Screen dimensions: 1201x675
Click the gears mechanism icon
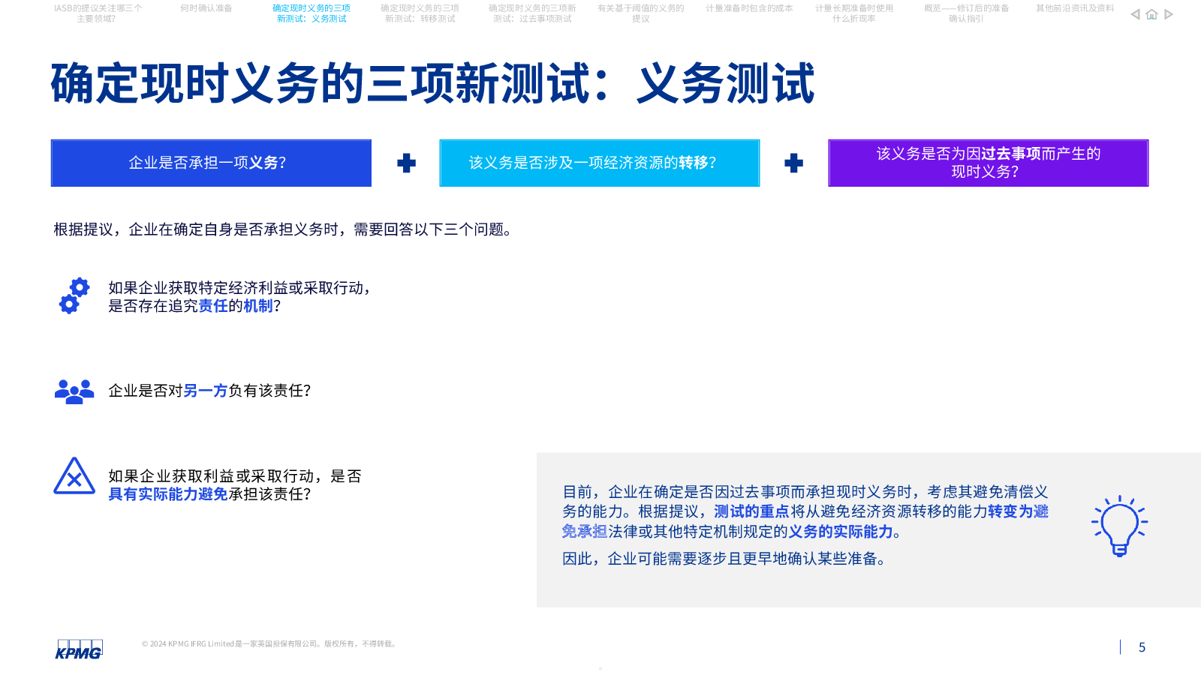pos(74,296)
